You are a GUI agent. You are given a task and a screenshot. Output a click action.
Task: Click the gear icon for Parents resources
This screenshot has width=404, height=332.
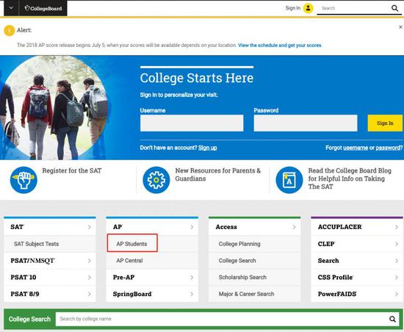(156, 180)
